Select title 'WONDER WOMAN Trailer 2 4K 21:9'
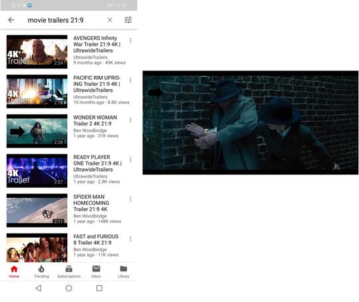This screenshot has width=359, height=302. 95,120
